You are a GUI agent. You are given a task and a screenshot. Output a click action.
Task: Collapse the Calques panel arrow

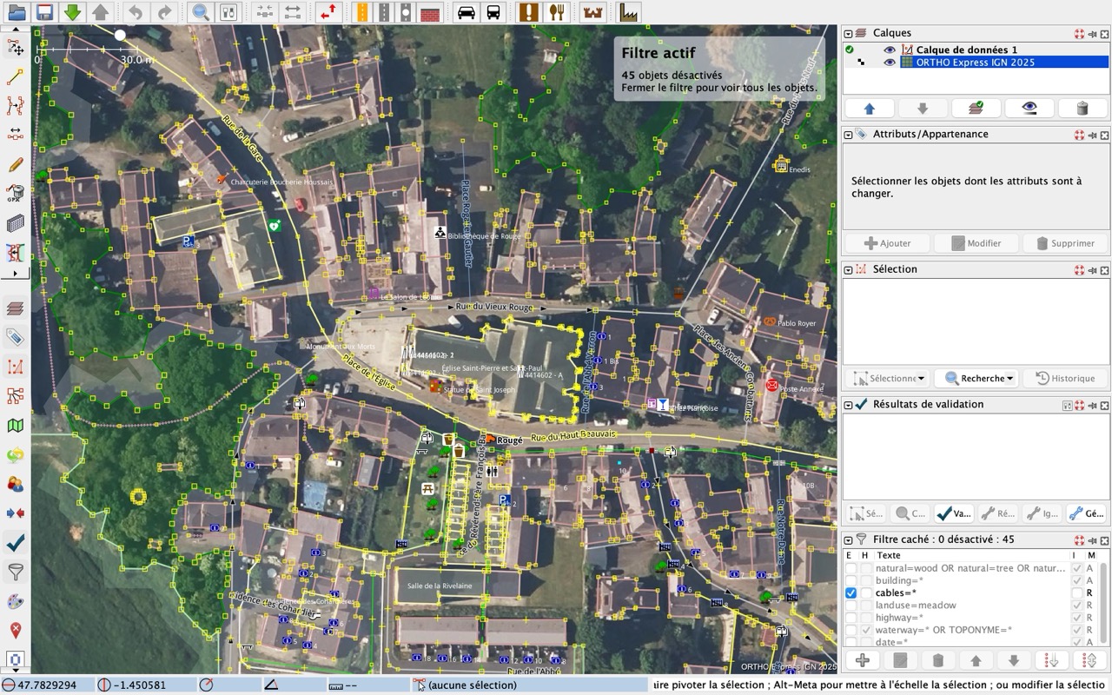848,34
